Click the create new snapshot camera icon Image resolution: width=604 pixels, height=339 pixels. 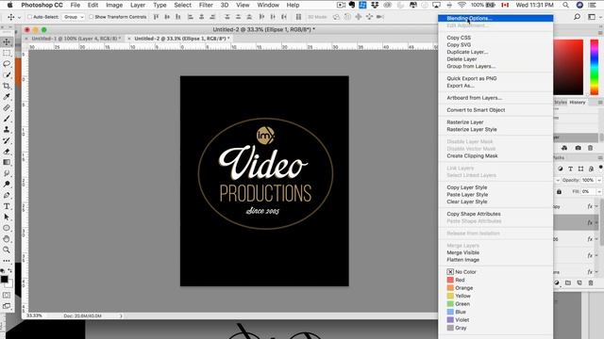click(578, 148)
